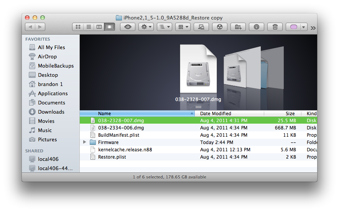
Task: Click the Restore.plist file icon
Action: click(x=93, y=157)
